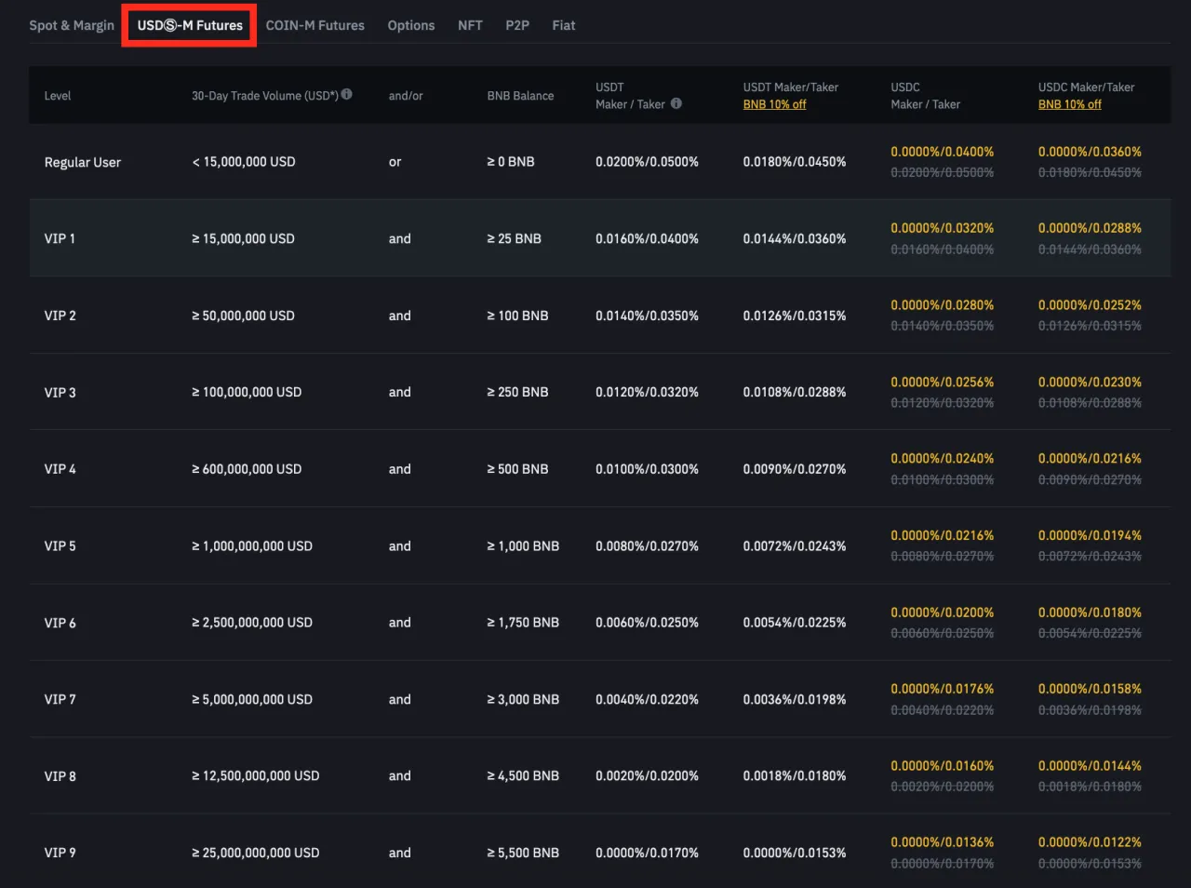Click the 0.0140%/0.0350% USDT fee cell
This screenshot has width=1191, height=888.
648,316
